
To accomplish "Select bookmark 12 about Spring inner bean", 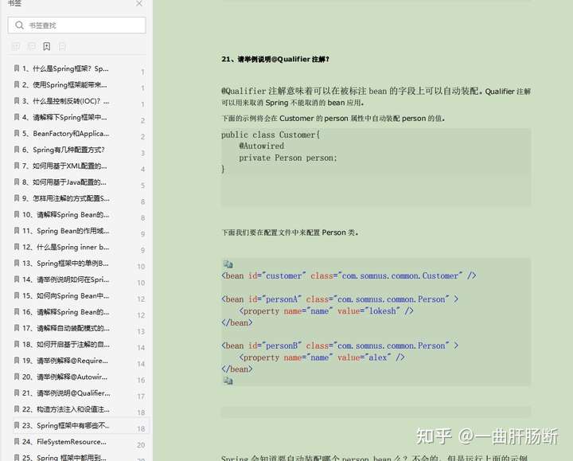I will tap(66, 247).
